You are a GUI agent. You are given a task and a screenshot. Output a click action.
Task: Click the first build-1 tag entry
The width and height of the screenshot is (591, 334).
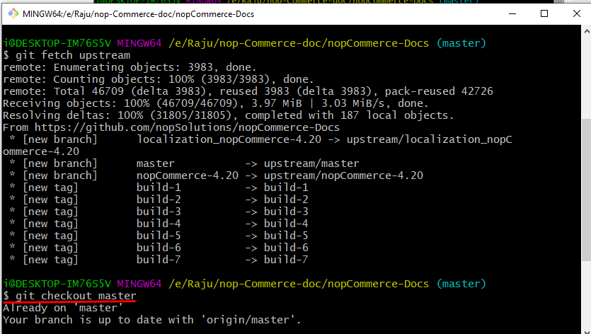[159, 188]
